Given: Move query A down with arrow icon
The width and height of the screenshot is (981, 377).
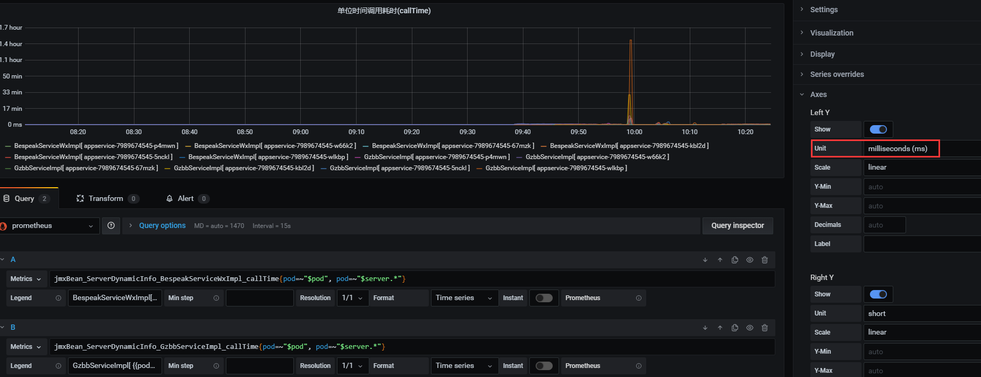Looking at the screenshot, I should 705,260.
